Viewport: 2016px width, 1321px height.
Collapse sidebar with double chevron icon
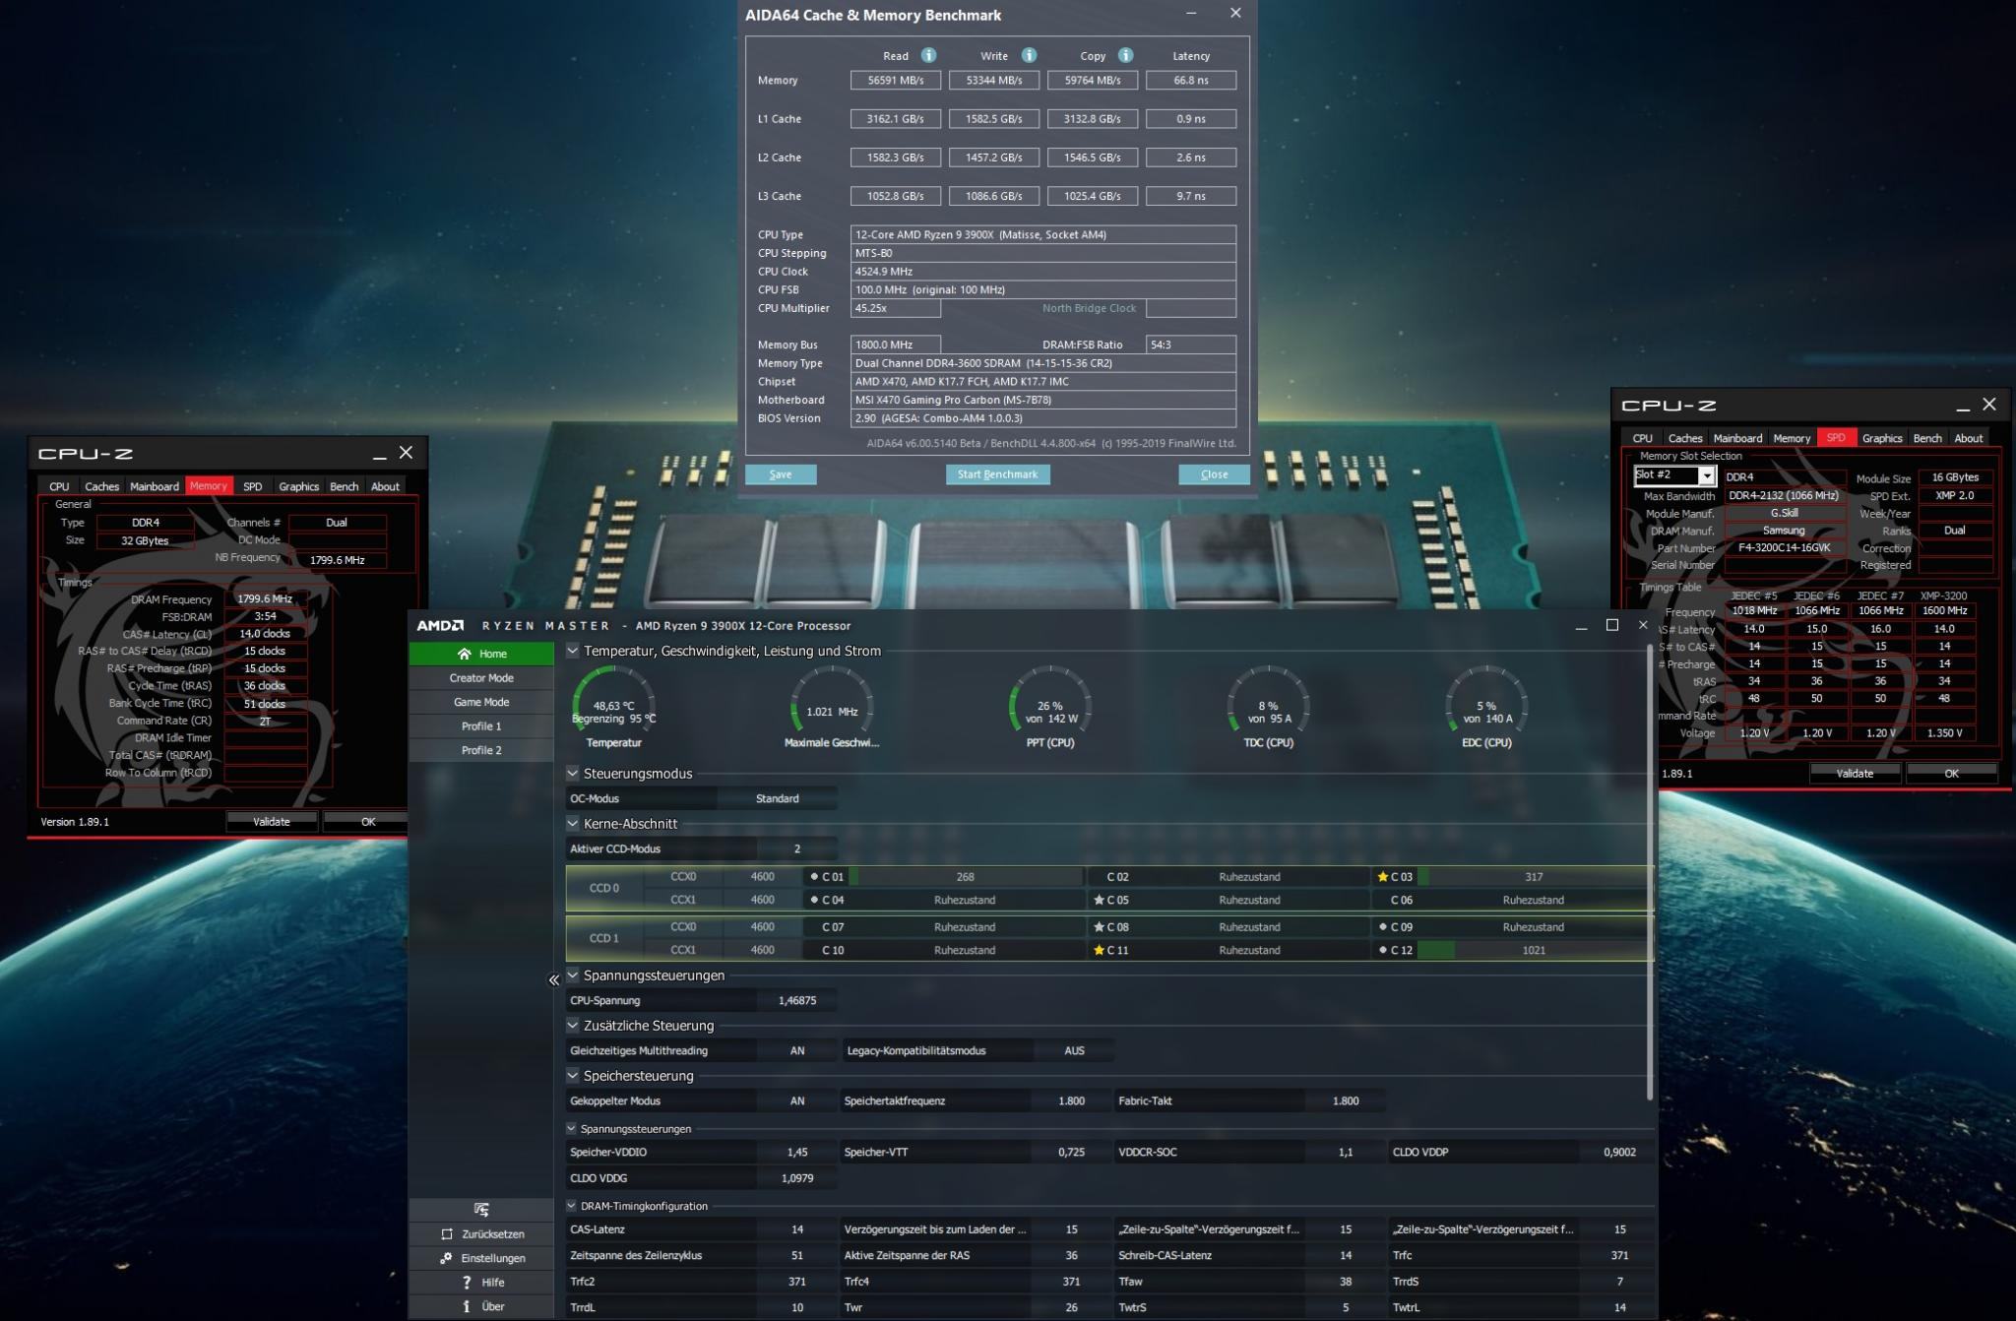[553, 979]
